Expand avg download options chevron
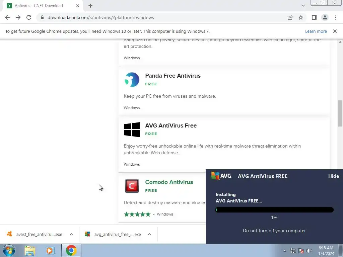343x257 pixels. click(149, 234)
